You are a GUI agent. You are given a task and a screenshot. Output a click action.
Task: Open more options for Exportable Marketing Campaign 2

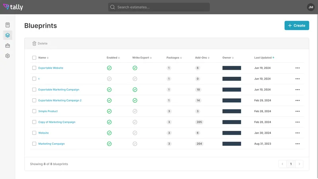click(x=297, y=101)
